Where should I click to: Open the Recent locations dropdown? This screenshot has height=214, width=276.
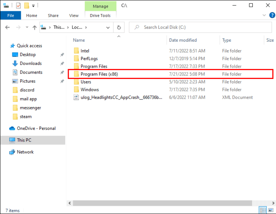[27, 27]
